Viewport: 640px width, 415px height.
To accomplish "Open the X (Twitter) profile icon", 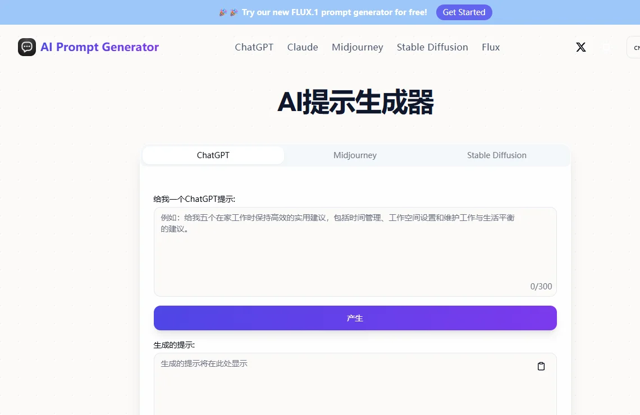I will click(x=581, y=47).
